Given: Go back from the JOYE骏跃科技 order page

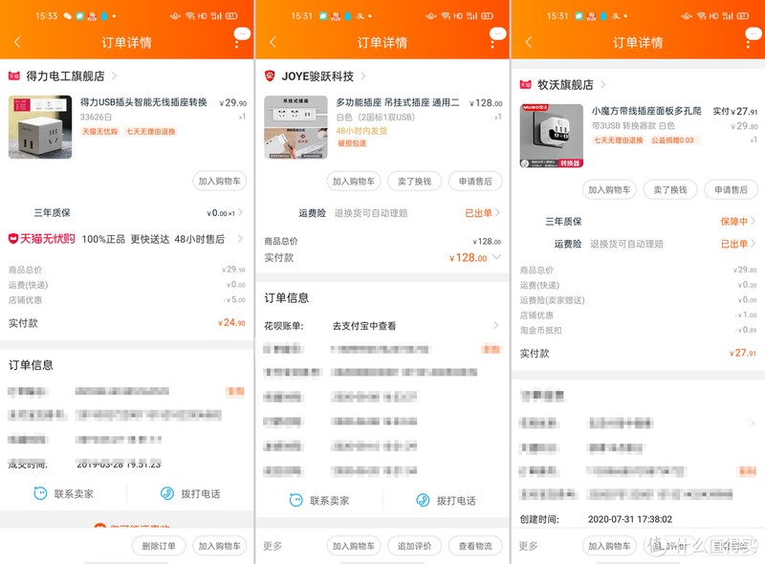Looking at the screenshot, I should (x=273, y=42).
